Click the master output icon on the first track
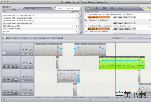This screenshot has width=151, height=102. [4, 53]
